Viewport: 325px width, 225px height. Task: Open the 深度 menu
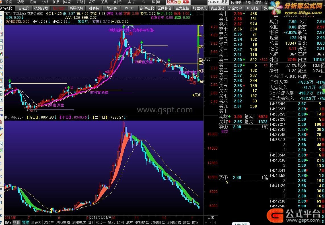click(x=156, y=2)
